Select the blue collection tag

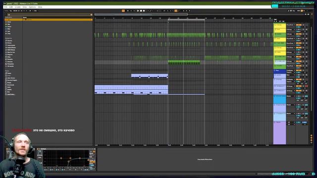pyautogui.click(x=8, y=29)
